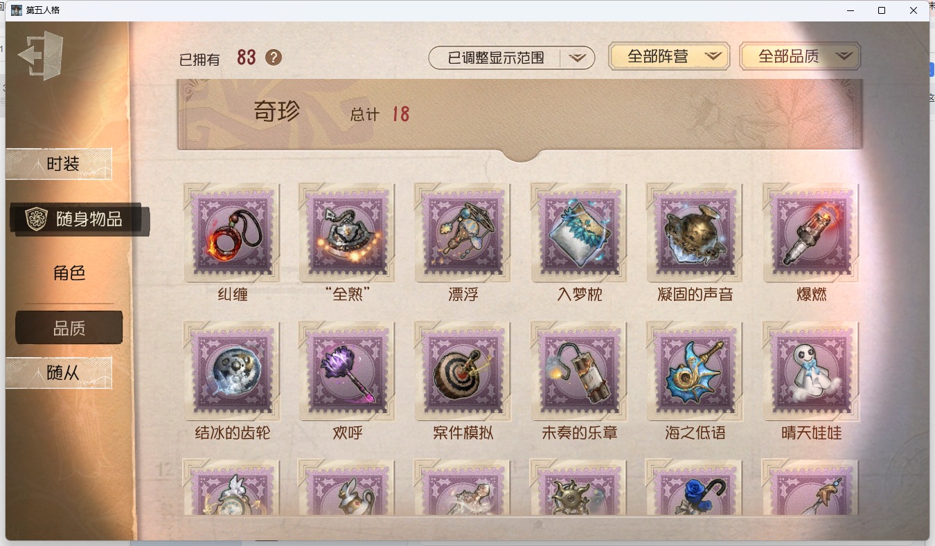The height and width of the screenshot is (546, 935).
Task: Pick the 海之低语 accessory
Action: click(695, 371)
